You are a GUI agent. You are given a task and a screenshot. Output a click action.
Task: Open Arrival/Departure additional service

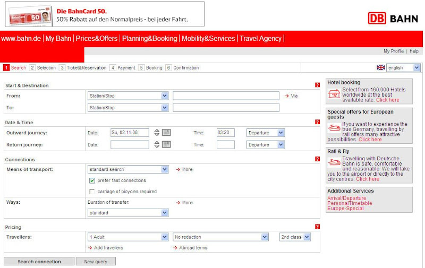[347, 198]
